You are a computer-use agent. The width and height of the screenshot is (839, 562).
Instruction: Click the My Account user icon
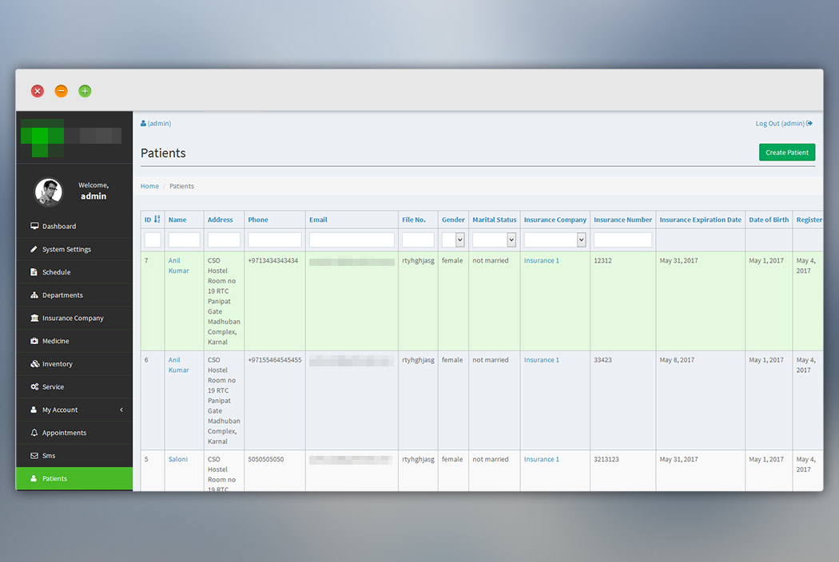[34, 410]
